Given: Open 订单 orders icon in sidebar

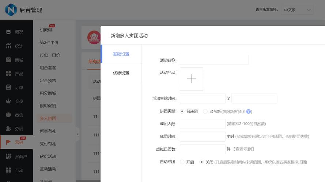Looking at the screenshot, I should point(8,87).
